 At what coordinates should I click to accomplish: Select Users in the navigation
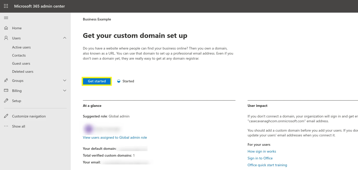point(16,38)
